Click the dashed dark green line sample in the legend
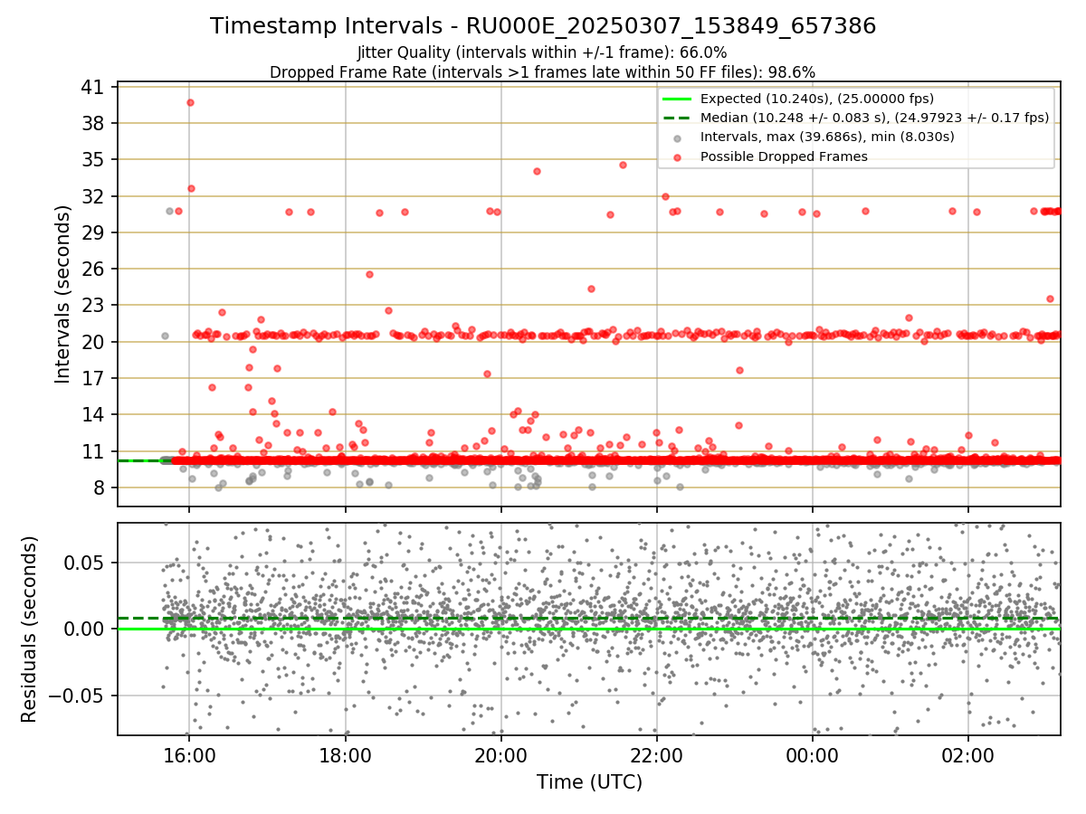Image resolution: width=1086 pixels, height=814 pixels. (677, 118)
